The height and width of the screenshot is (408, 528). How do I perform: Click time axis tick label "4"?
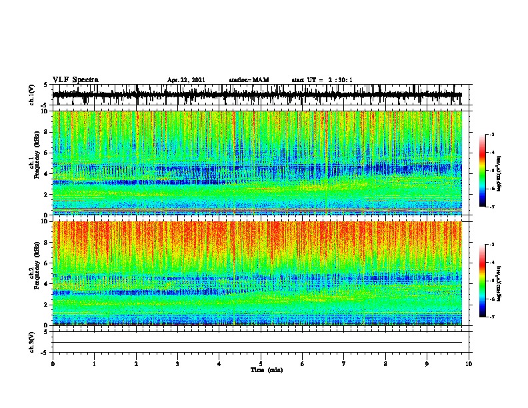click(x=219, y=364)
